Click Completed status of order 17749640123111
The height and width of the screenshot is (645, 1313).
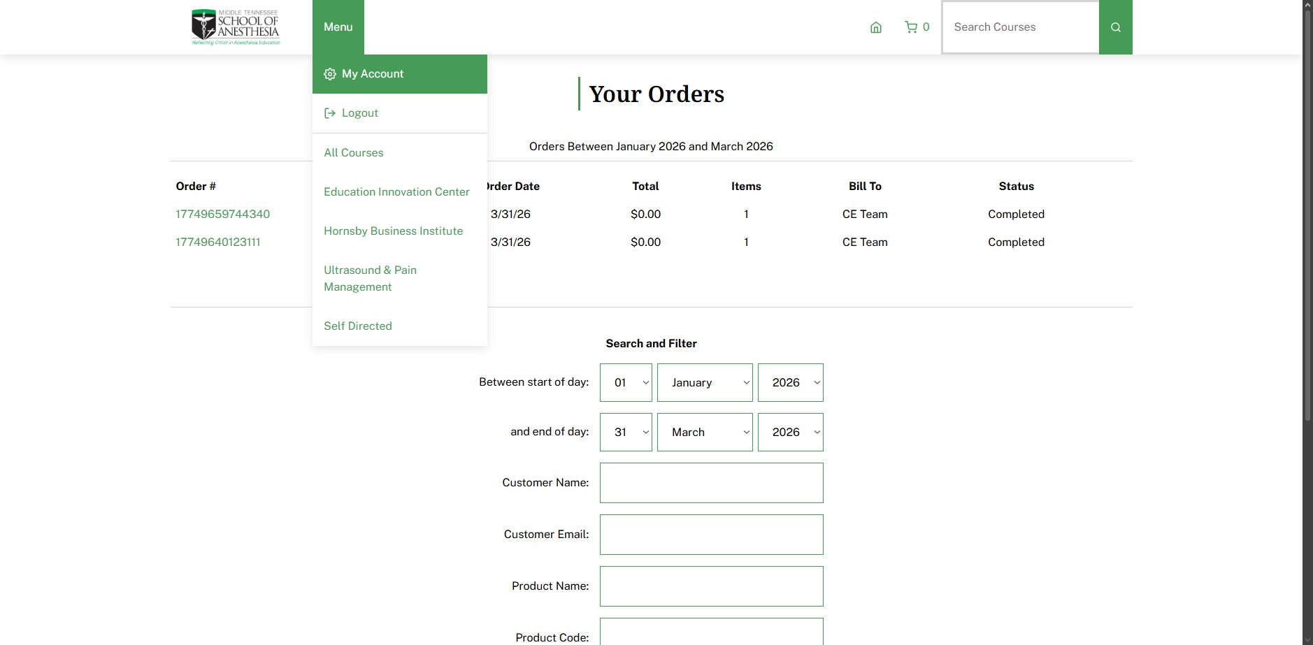(1016, 242)
